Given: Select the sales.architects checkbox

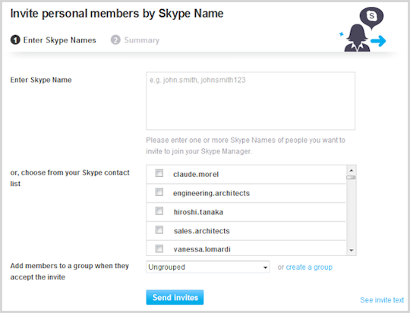Looking at the screenshot, I should point(159,229).
